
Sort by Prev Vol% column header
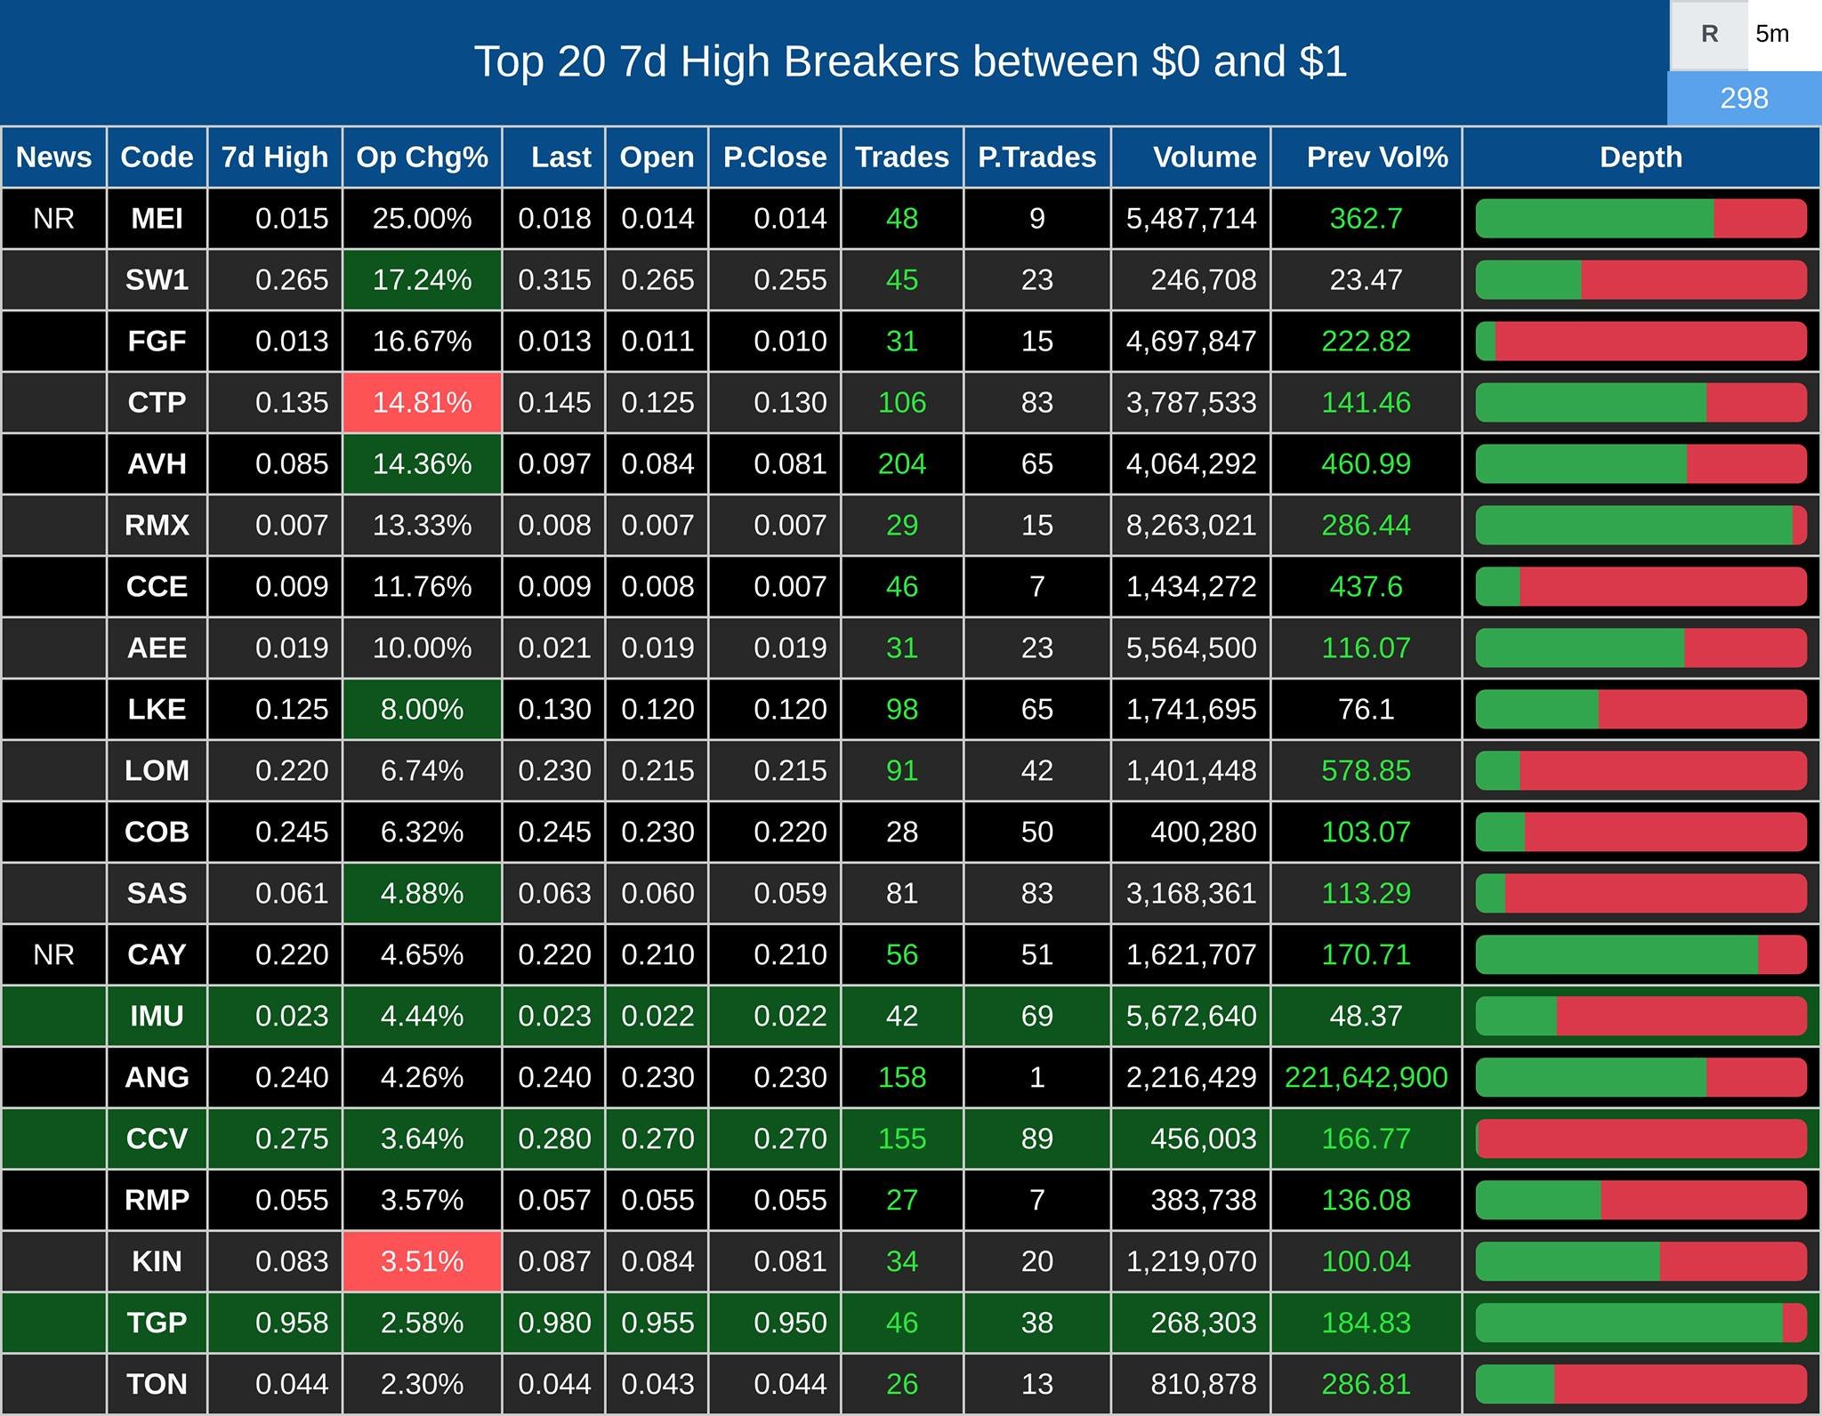point(1376,157)
